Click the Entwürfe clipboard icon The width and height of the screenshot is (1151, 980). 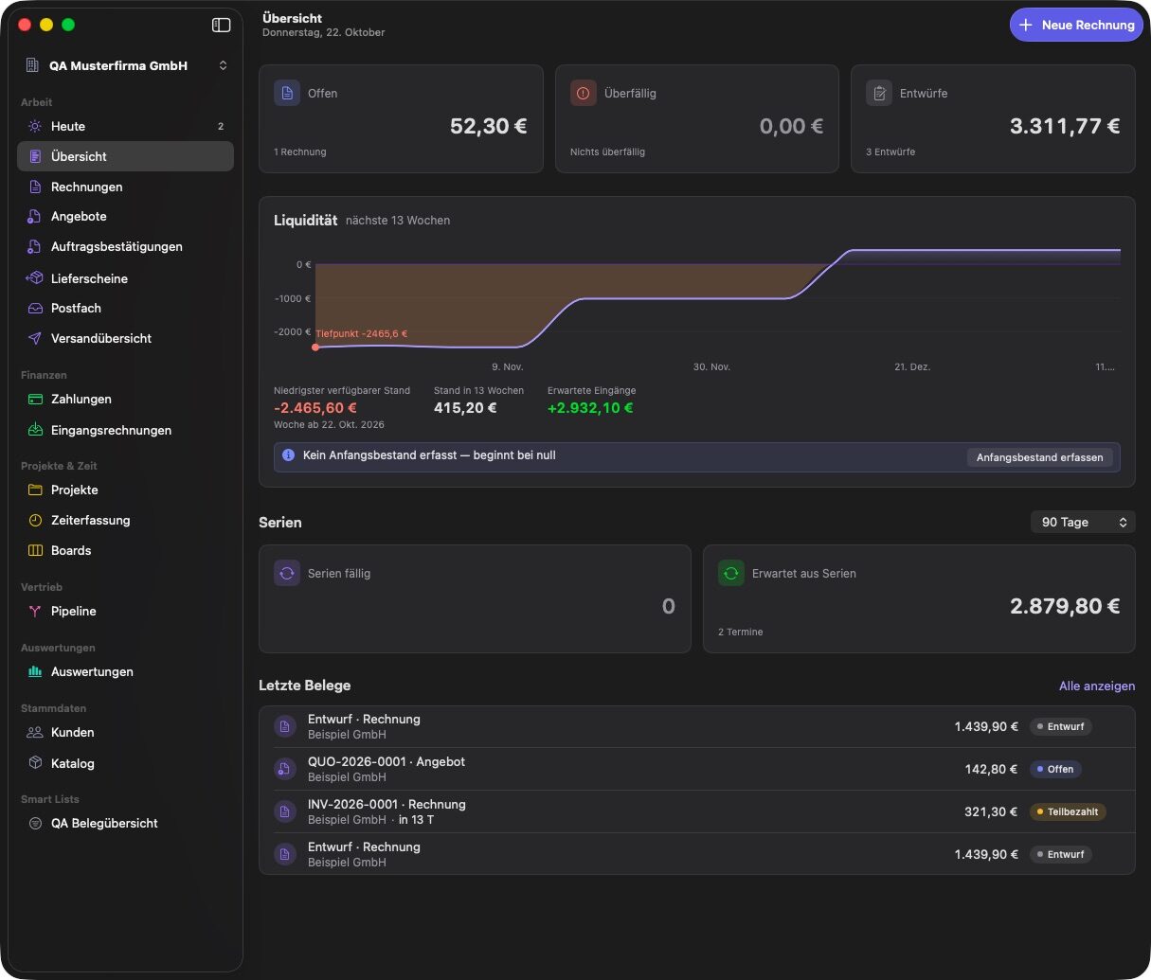[x=879, y=93]
